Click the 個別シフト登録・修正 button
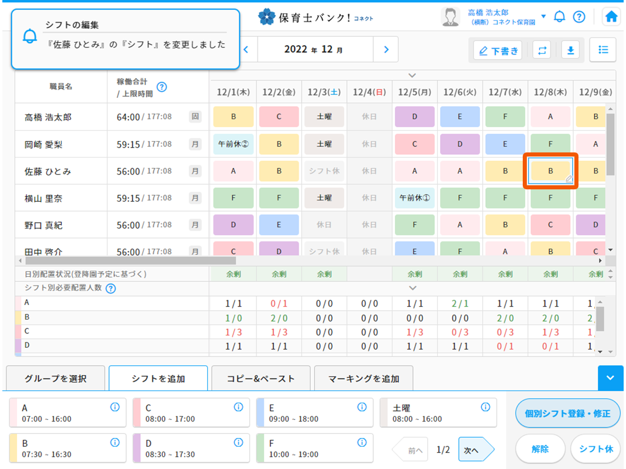The image size is (626, 469). coord(568,413)
